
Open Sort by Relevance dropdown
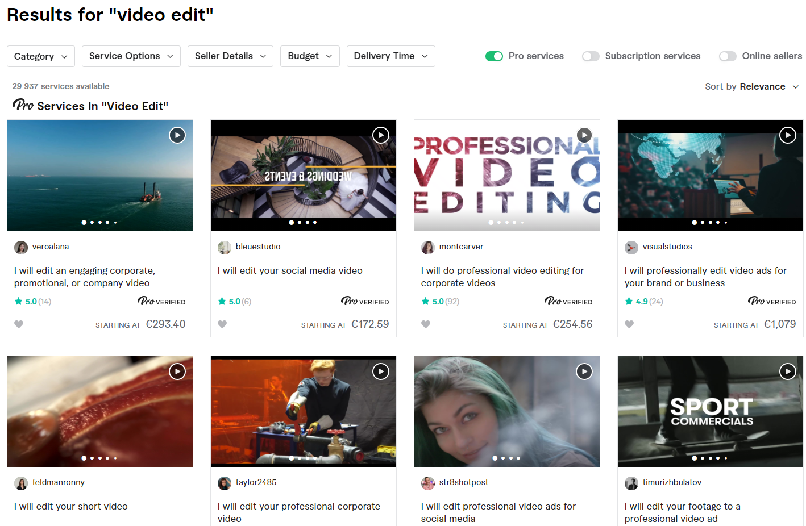(751, 86)
